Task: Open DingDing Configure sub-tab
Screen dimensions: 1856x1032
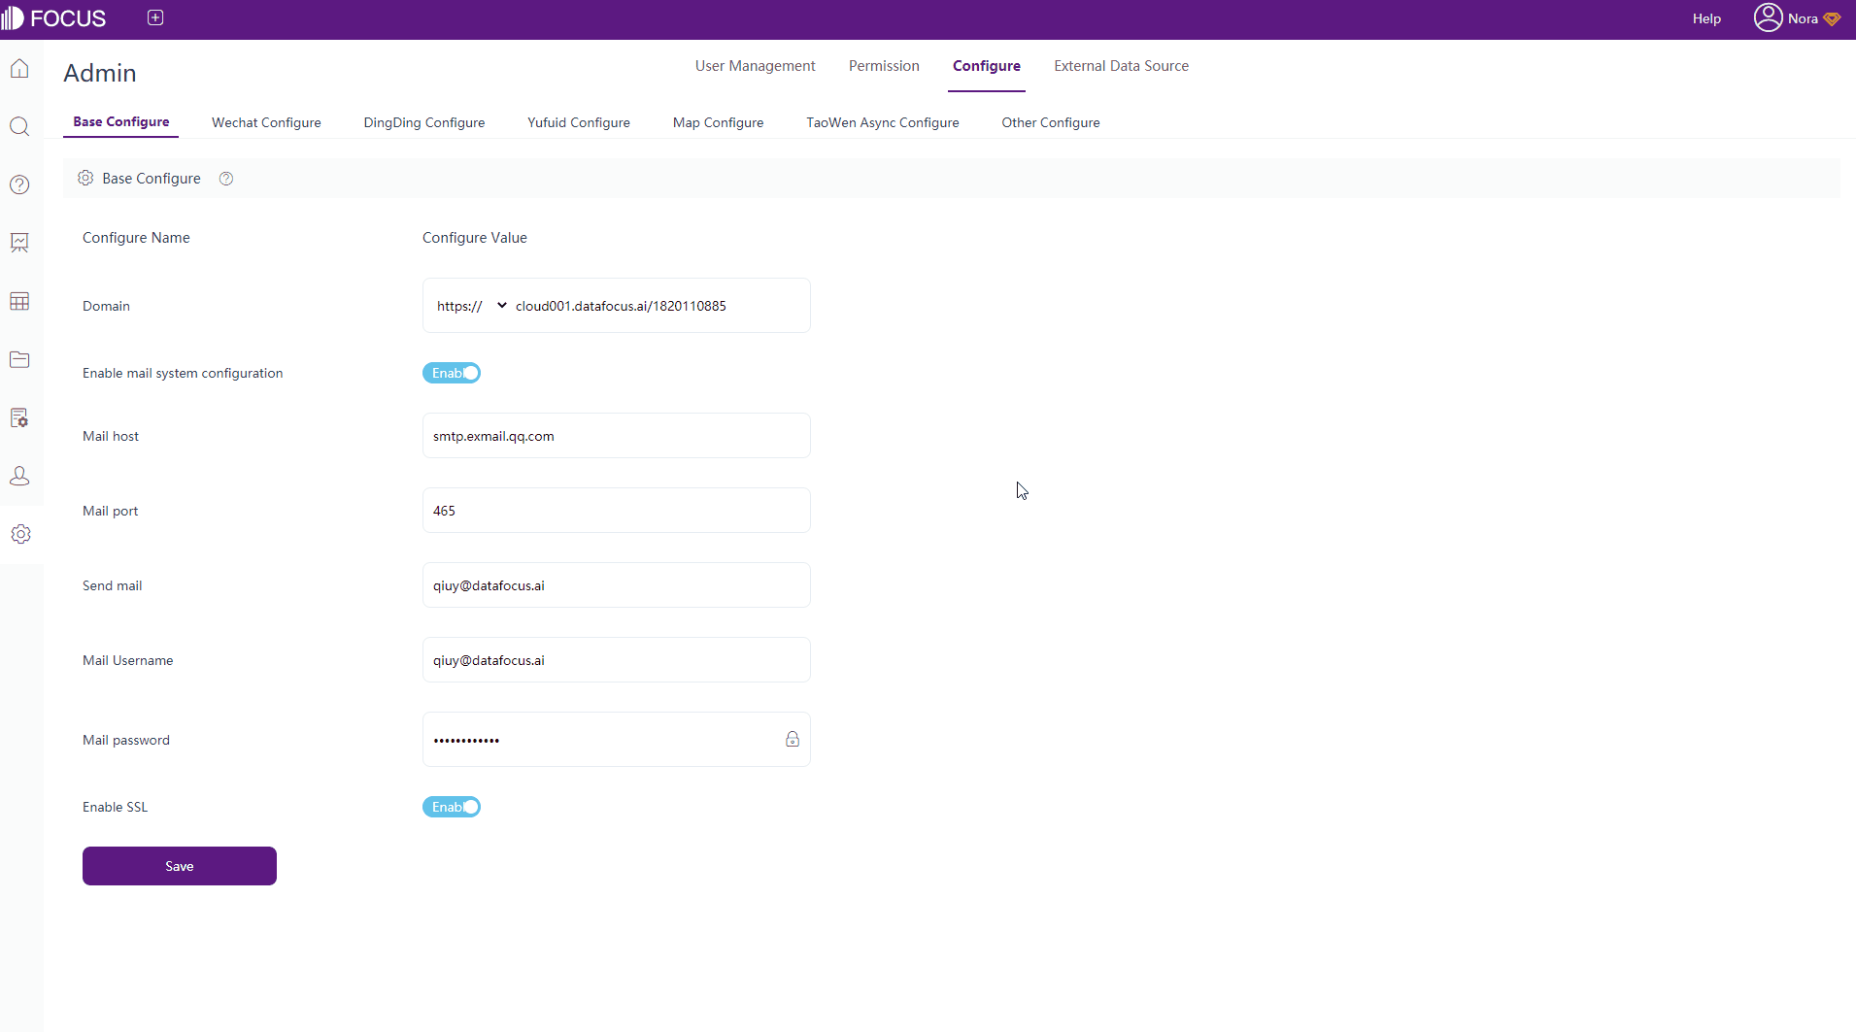Action: (x=424, y=122)
